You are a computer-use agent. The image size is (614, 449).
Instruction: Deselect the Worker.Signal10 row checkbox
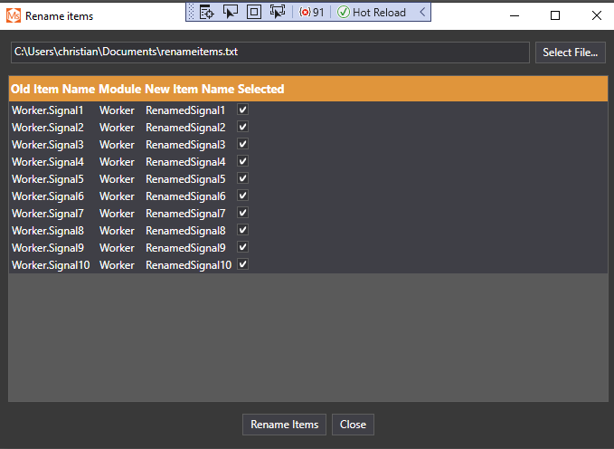tap(243, 265)
